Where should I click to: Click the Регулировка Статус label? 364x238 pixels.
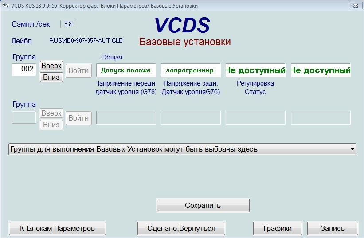click(255, 87)
